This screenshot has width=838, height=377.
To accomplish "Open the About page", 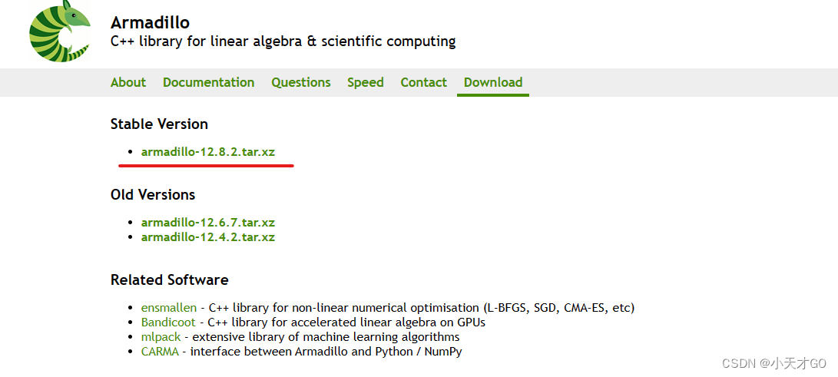I will click(128, 82).
